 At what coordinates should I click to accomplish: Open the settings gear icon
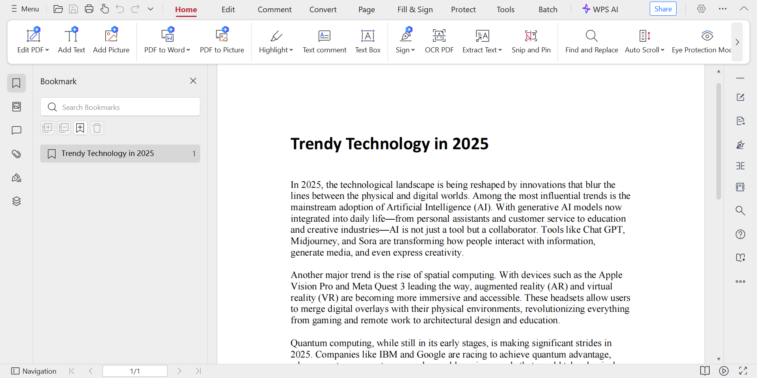701,9
